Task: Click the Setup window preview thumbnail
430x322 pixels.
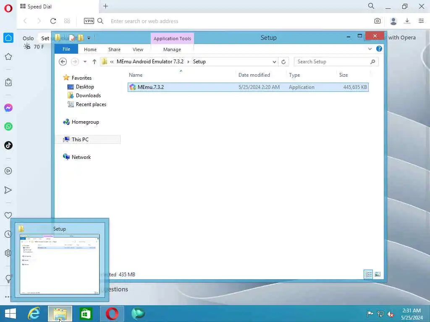Action: click(x=60, y=264)
